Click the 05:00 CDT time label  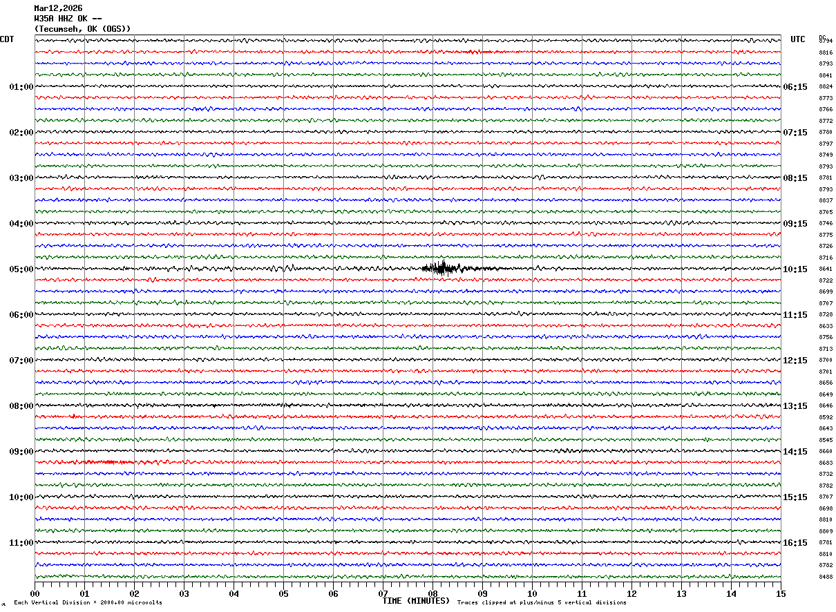(21, 269)
